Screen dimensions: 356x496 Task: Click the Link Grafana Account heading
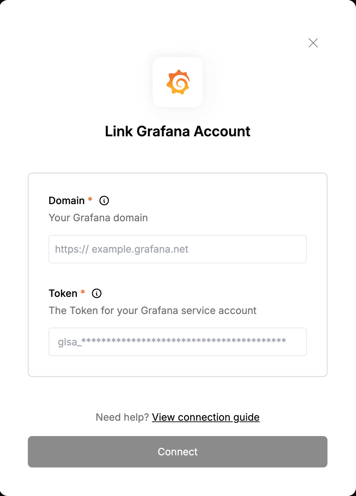178,131
